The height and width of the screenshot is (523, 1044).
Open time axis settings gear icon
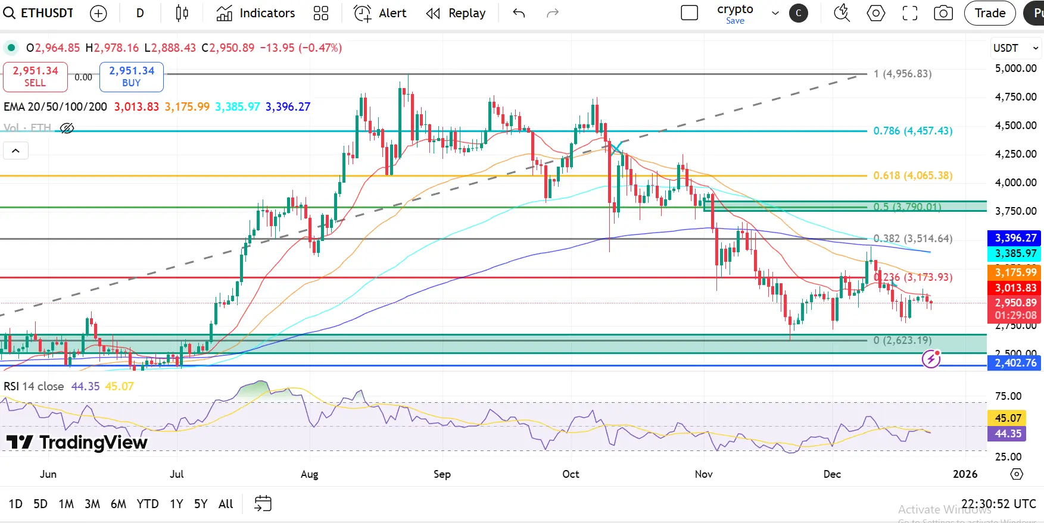[1017, 474]
